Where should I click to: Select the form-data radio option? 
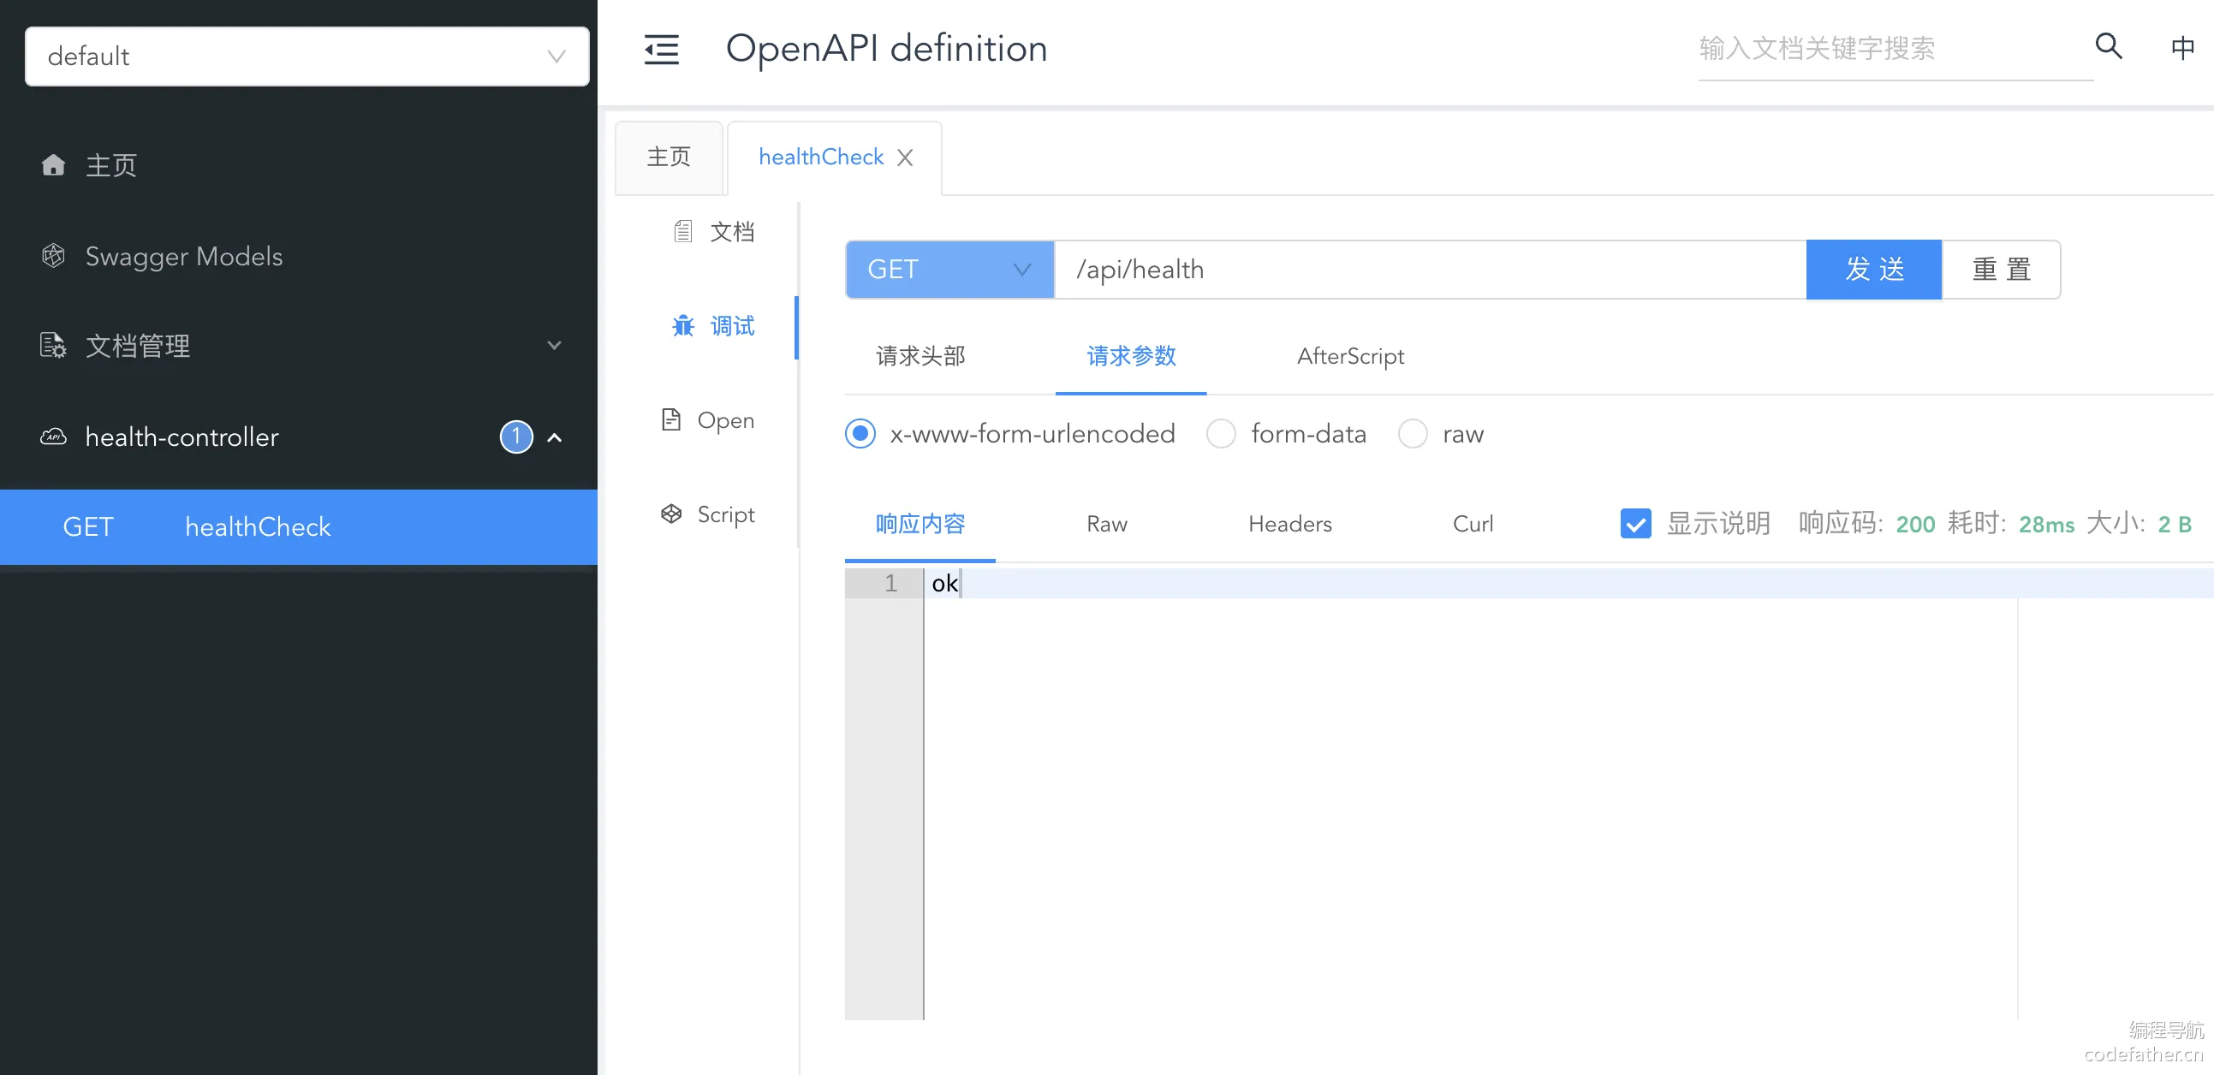1221,433
